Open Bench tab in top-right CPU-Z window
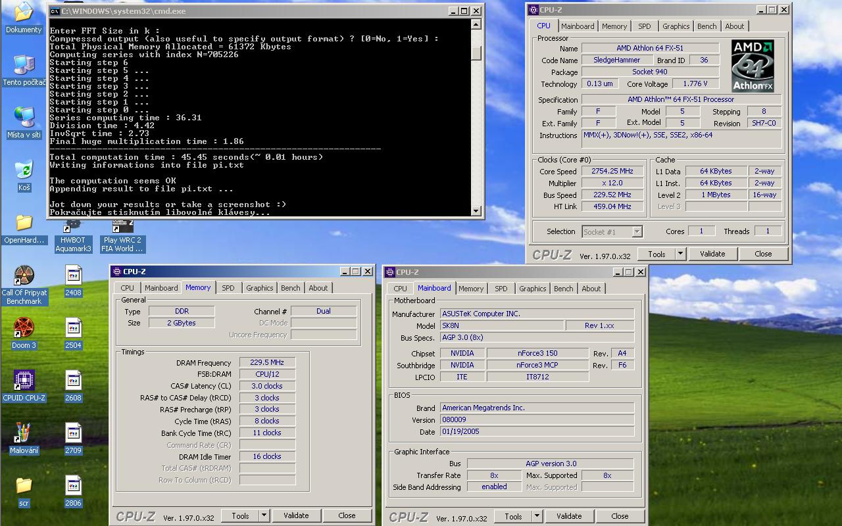This screenshot has width=842, height=526. 707,26
